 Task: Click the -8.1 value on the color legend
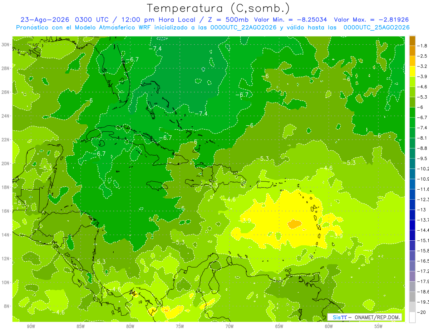point(422,138)
